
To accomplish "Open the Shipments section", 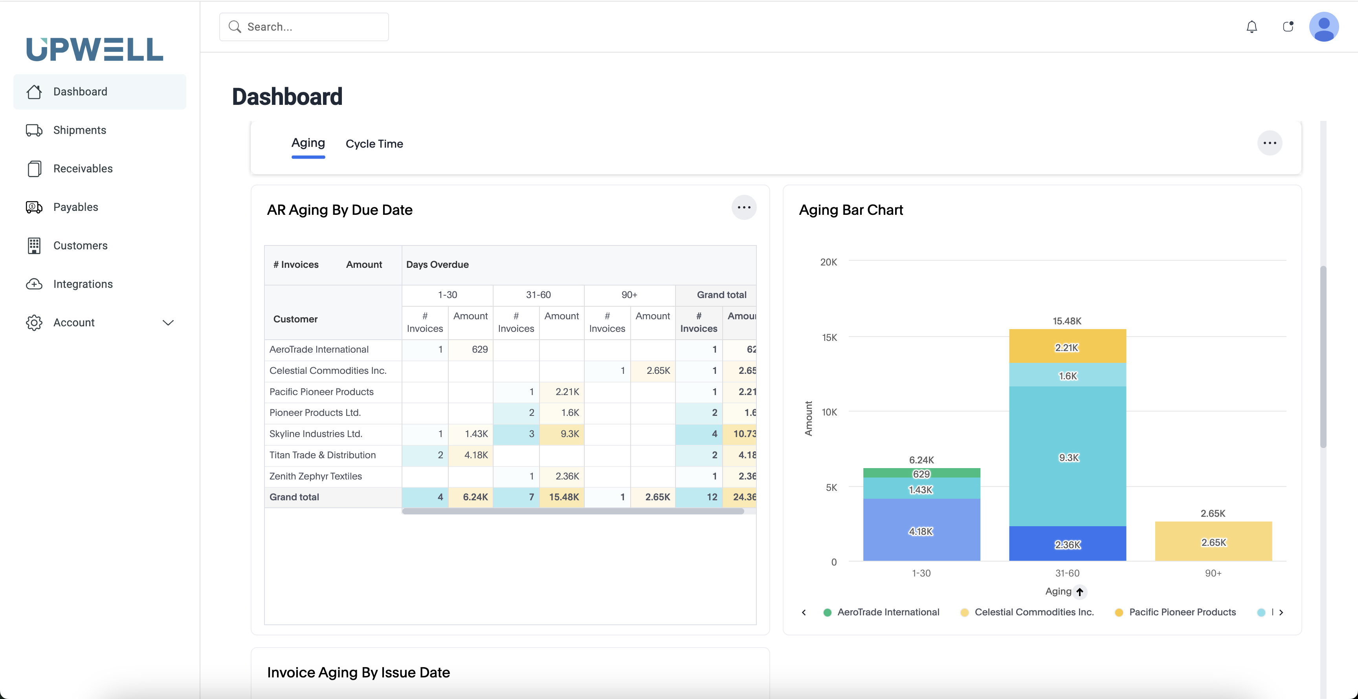I will click(x=79, y=130).
